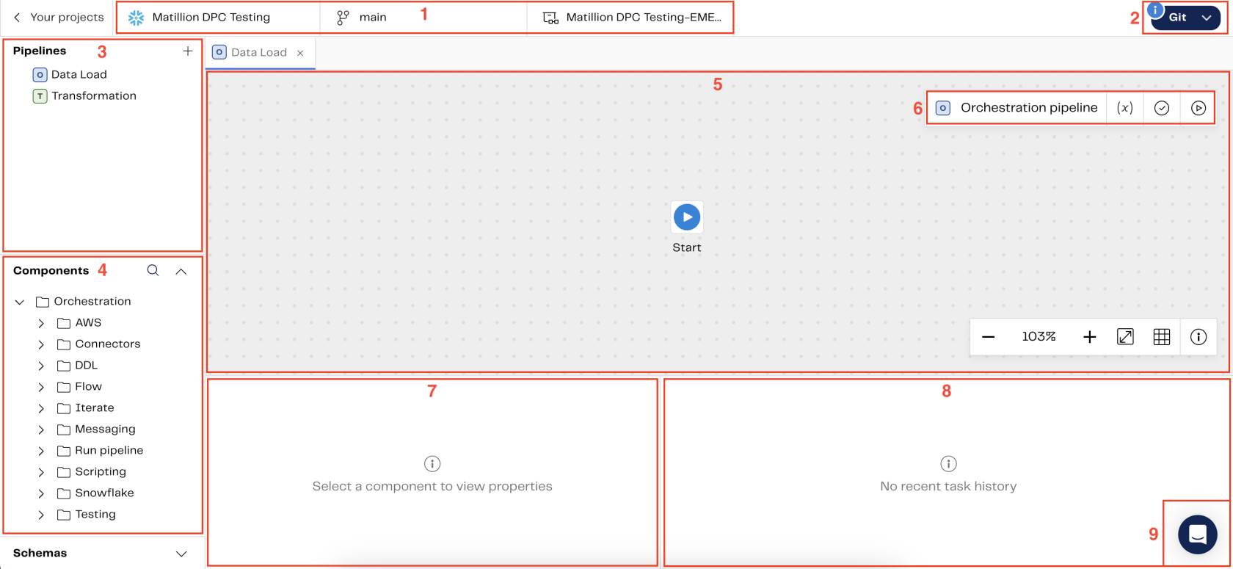Open the Matillion DPC Testing project selector
Screen dimensions: 1233x569
(219, 17)
